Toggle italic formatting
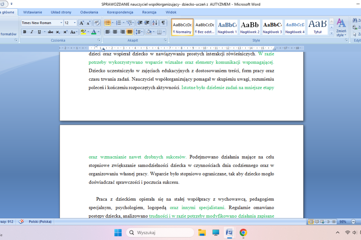Viewport: 361px width, 240px height. [32, 32]
